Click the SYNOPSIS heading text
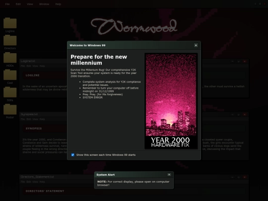Image resolution: width=268 pixels, height=201 pixels. 34,129
